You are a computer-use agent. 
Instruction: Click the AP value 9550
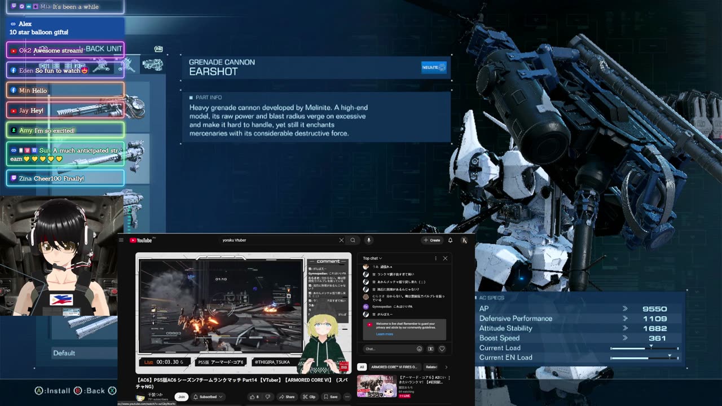[x=654, y=309]
